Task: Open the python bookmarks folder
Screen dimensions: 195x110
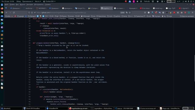Action: (117, 16)
